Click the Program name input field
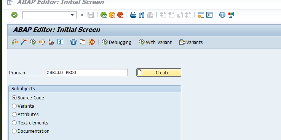Screen dimensions: 281x140 pos(87,72)
